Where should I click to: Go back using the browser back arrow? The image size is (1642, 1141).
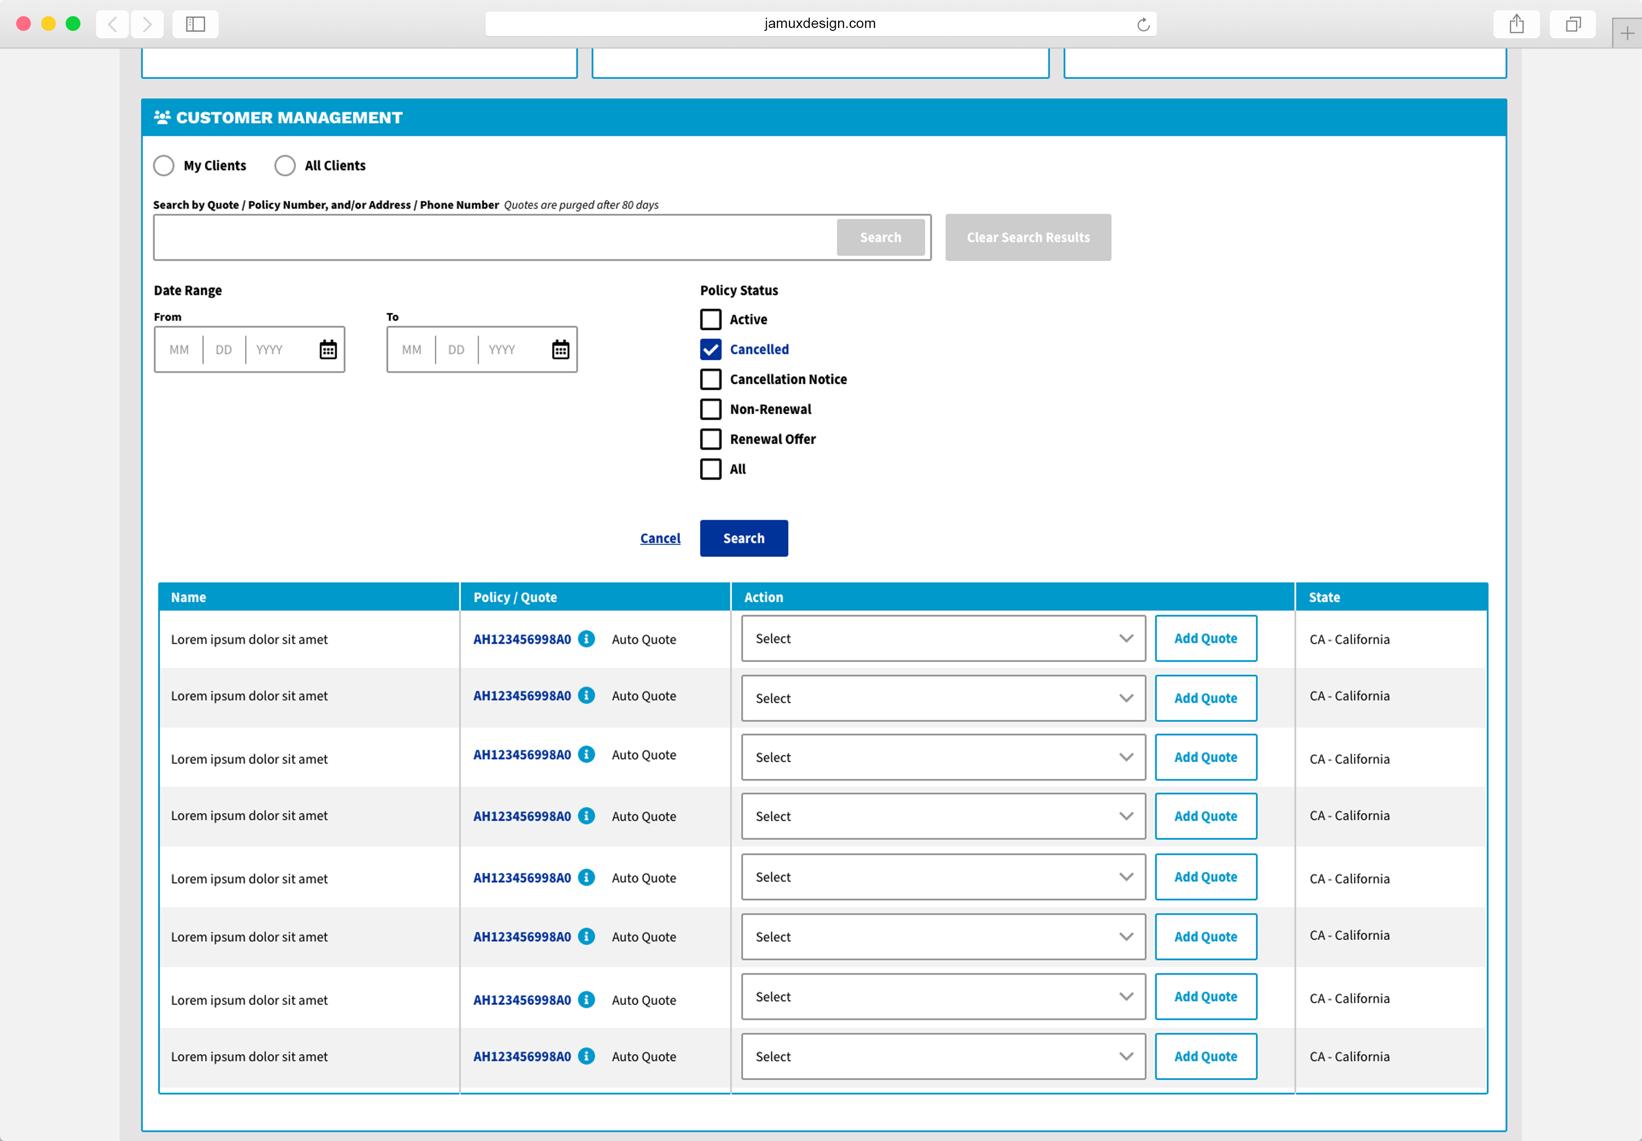pyautogui.click(x=112, y=25)
